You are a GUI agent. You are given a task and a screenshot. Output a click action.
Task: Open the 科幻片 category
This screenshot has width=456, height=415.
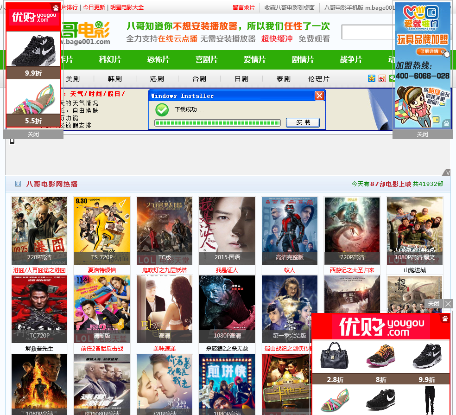[x=110, y=60]
